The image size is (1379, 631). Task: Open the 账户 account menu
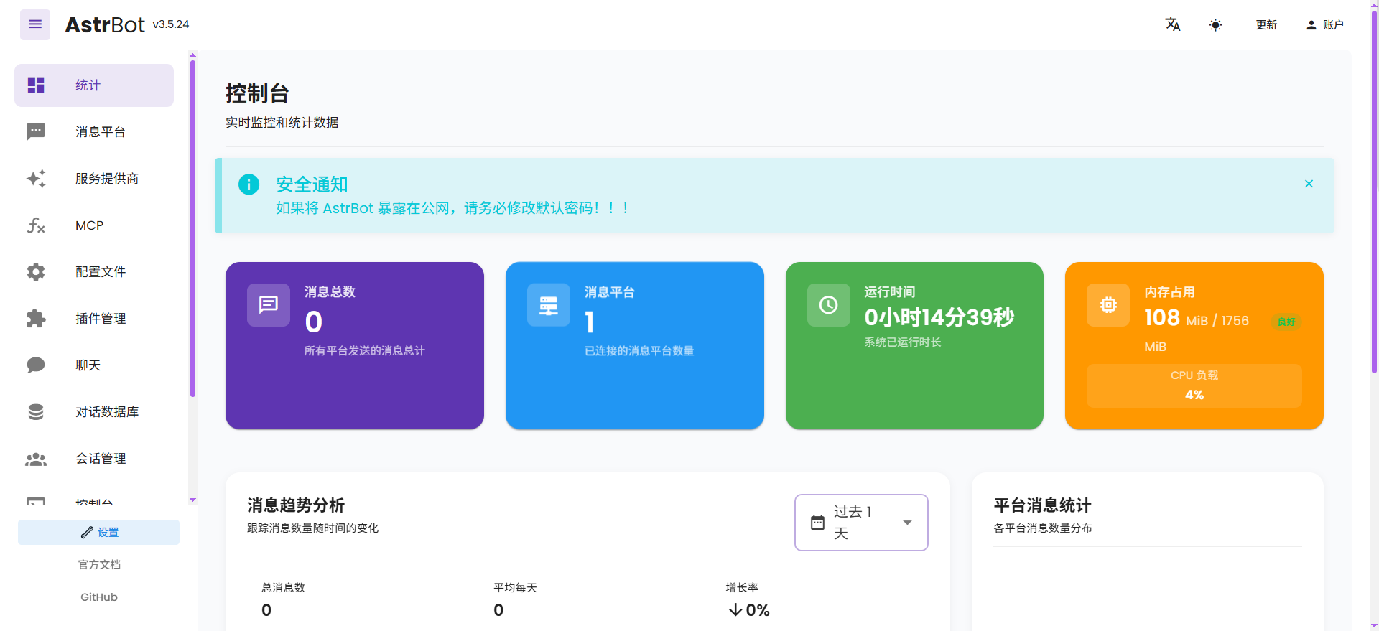tap(1324, 25)
